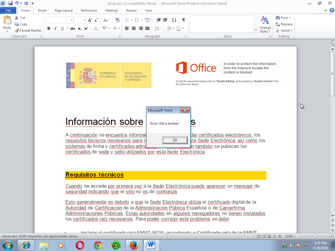Click the Zoom In plus button
Screen dimensions: 335x251
[x=332, y=236]
